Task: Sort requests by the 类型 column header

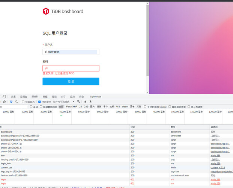Action: pyautogui.click(x=190, y=127)
